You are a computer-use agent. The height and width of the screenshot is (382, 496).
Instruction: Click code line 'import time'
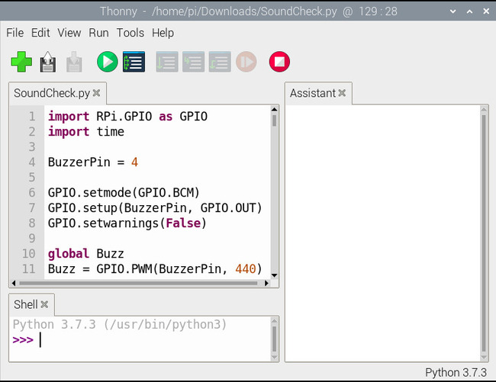(85, 131)
